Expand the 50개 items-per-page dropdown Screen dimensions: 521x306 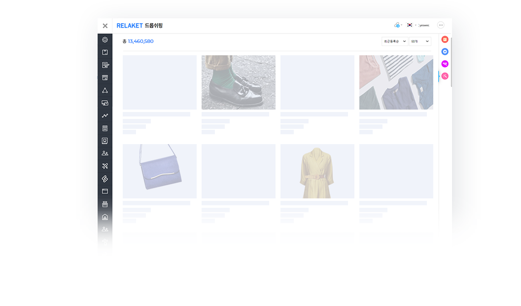(x=419, y=41)
